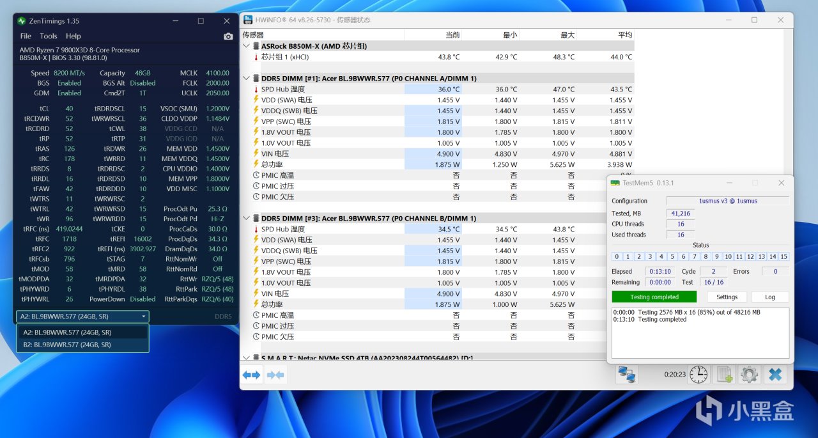
Task: Open HWiNFO network remote monitoring icon
Action: 627,375
